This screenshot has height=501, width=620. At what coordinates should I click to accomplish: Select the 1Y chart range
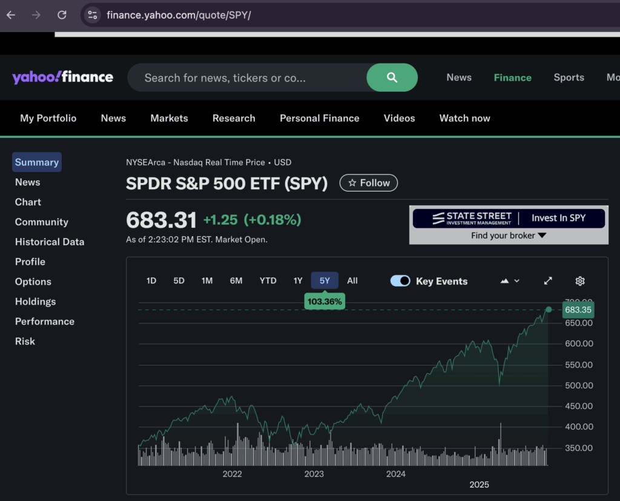click(298, 280)
